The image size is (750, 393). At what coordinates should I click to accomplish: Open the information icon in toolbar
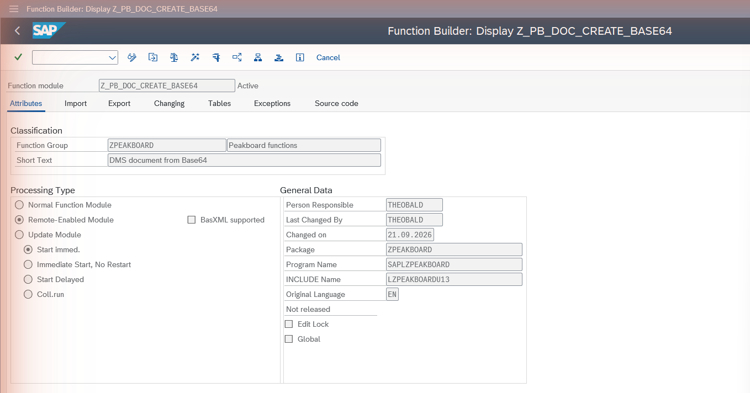[300, 57]
